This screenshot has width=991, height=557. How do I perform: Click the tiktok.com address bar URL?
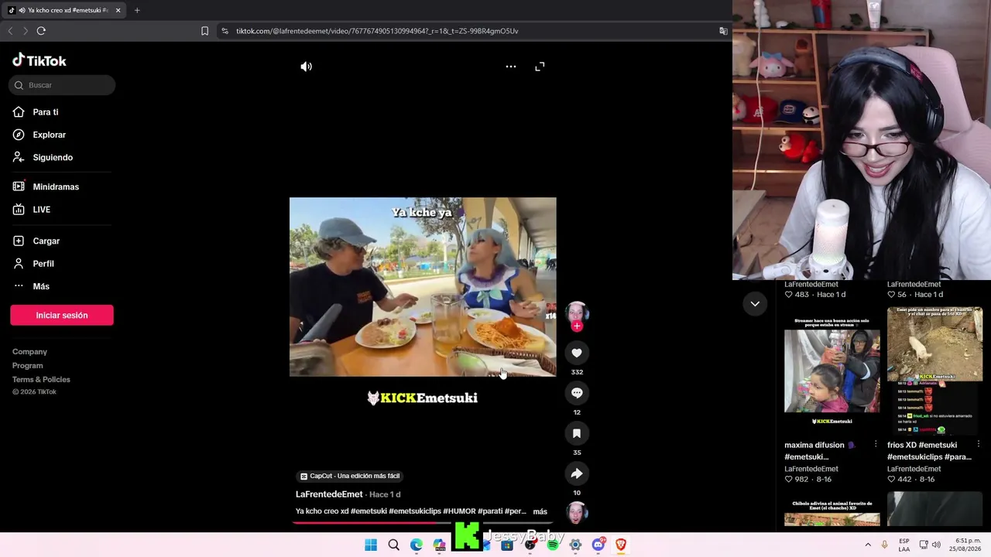click(377, 31)
